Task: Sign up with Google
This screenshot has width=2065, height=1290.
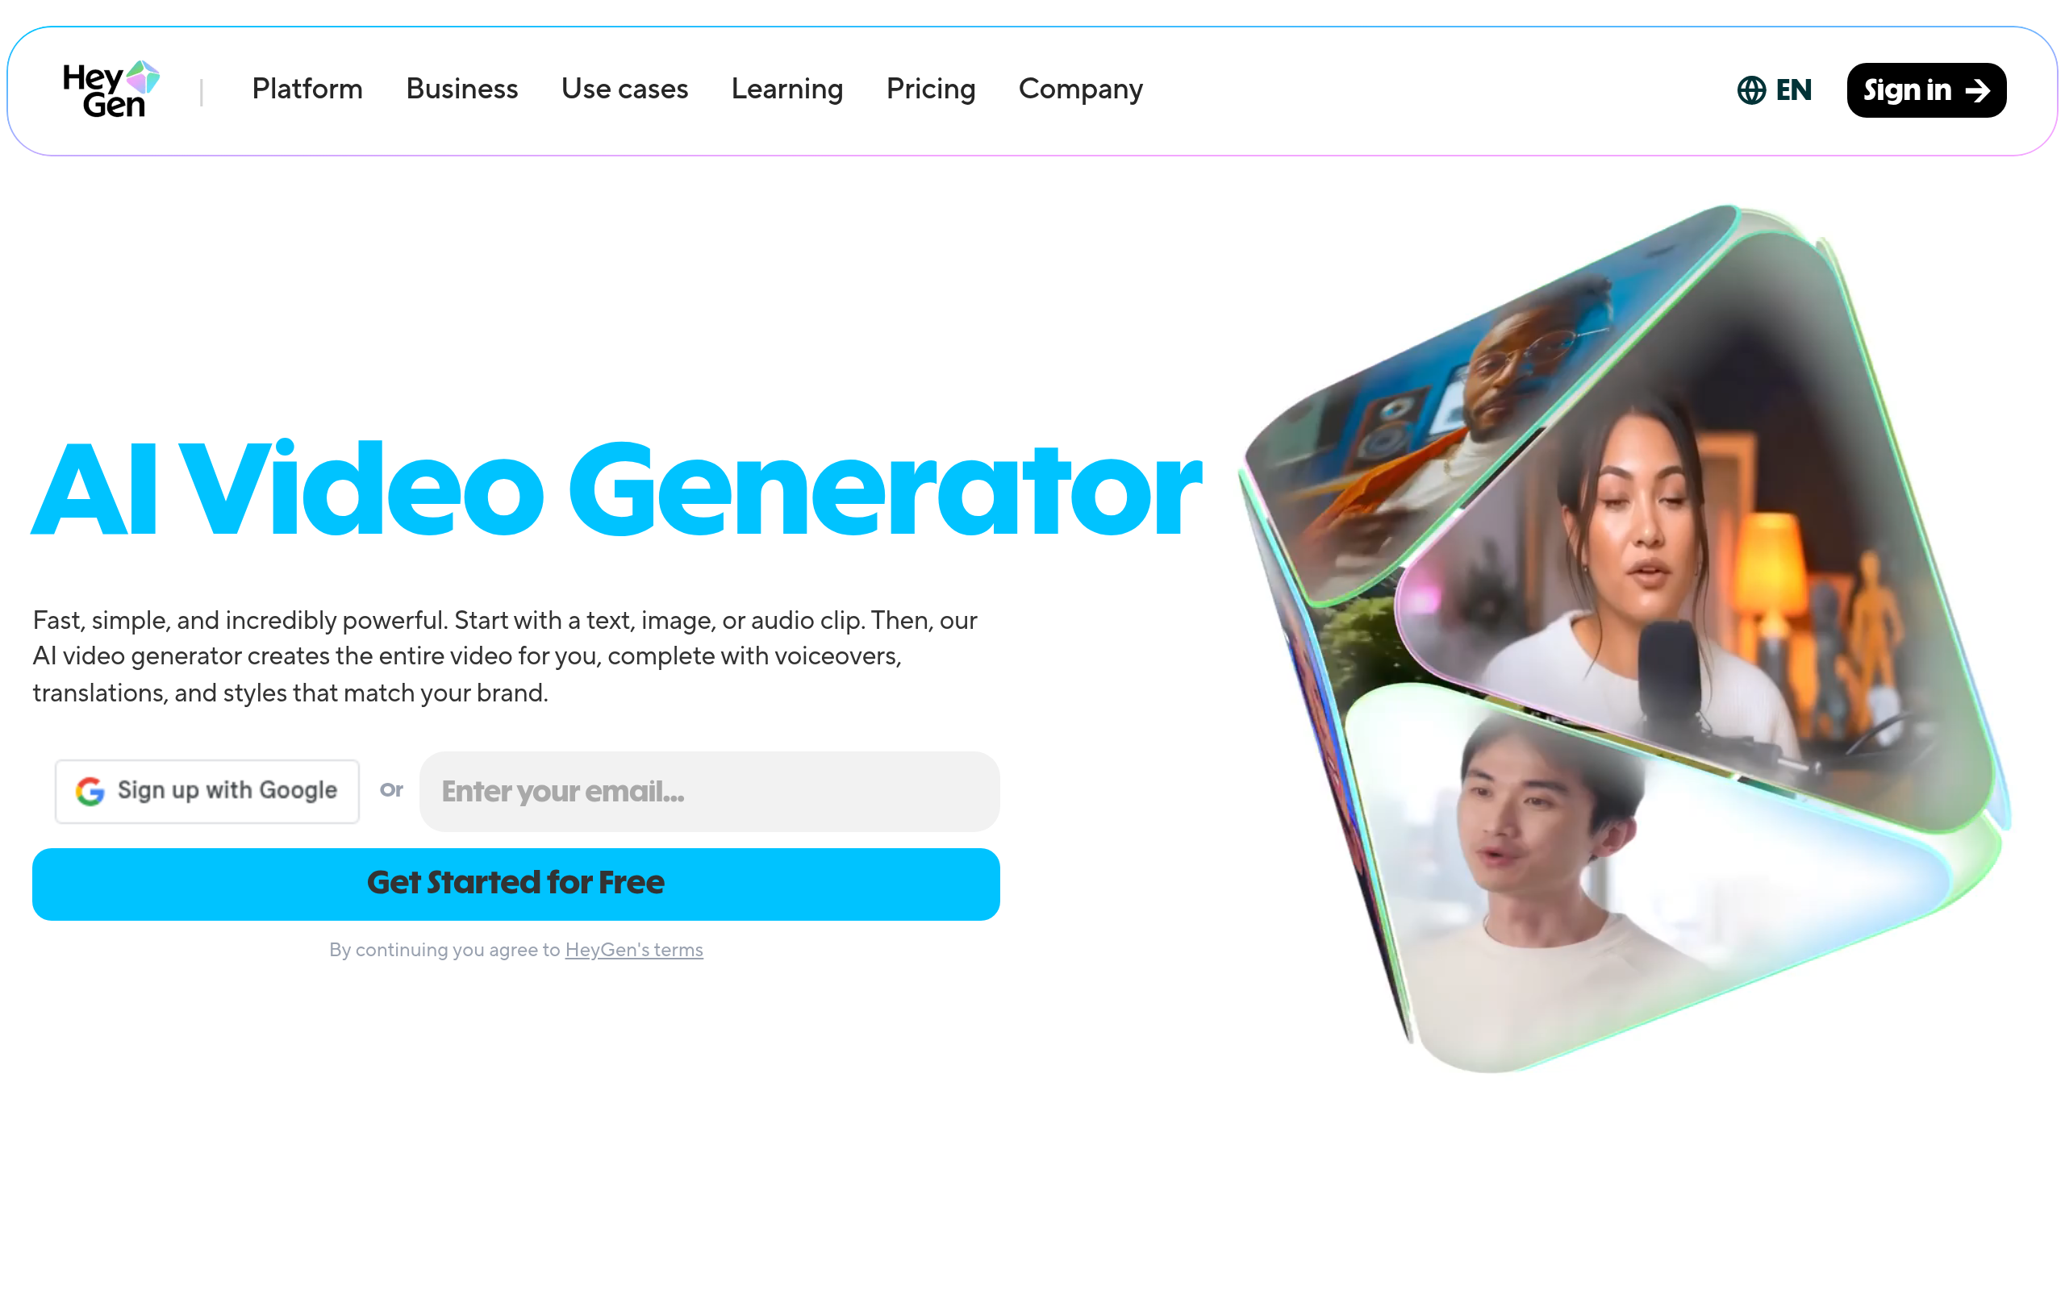Action: (x=207, y=791)
